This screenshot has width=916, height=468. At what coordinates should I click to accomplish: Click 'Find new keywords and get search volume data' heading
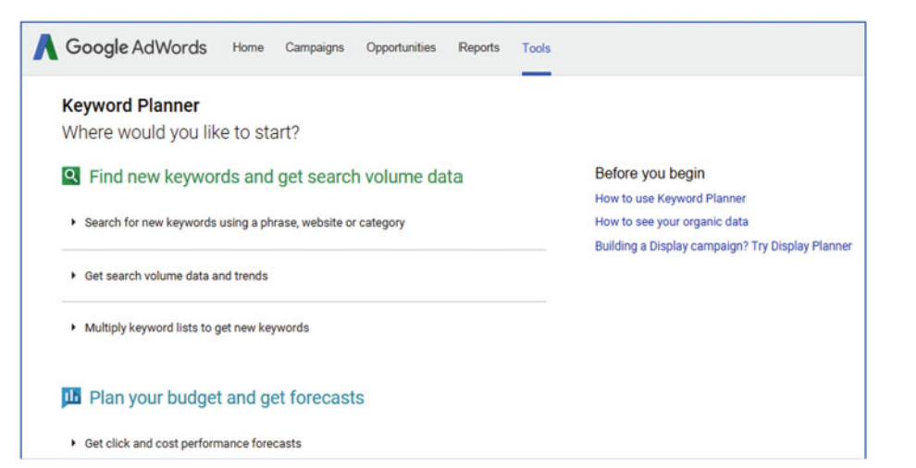coord(276,177)
